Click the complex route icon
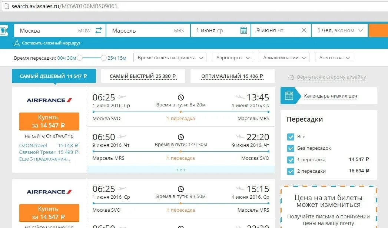388x228 pixels. [17, 43]
